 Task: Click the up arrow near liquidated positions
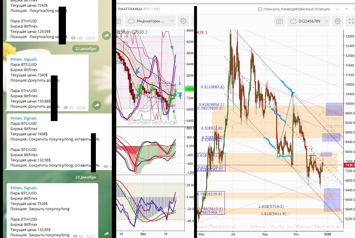(x=337, y=9)
